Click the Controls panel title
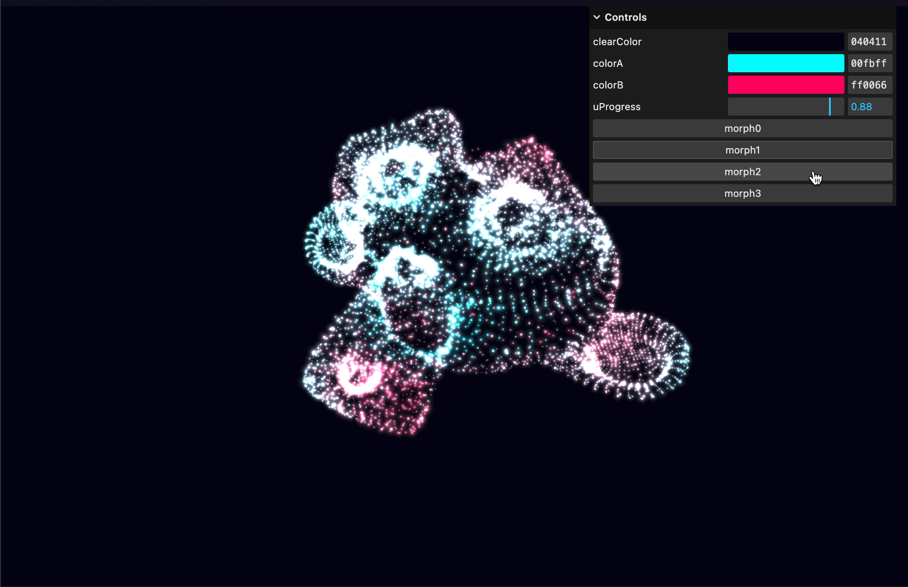Viewport: 908px width, 587px height. pos(625,17)
